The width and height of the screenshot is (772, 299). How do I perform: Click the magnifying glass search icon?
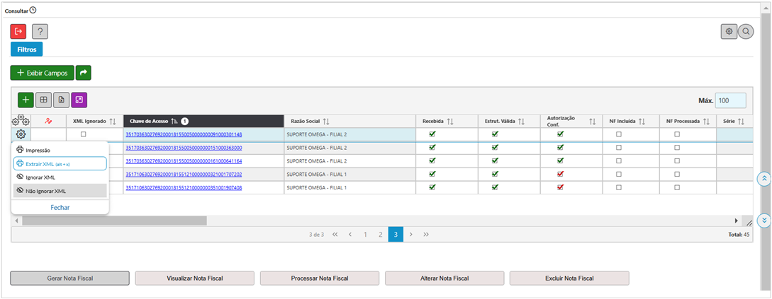point(746,31)
